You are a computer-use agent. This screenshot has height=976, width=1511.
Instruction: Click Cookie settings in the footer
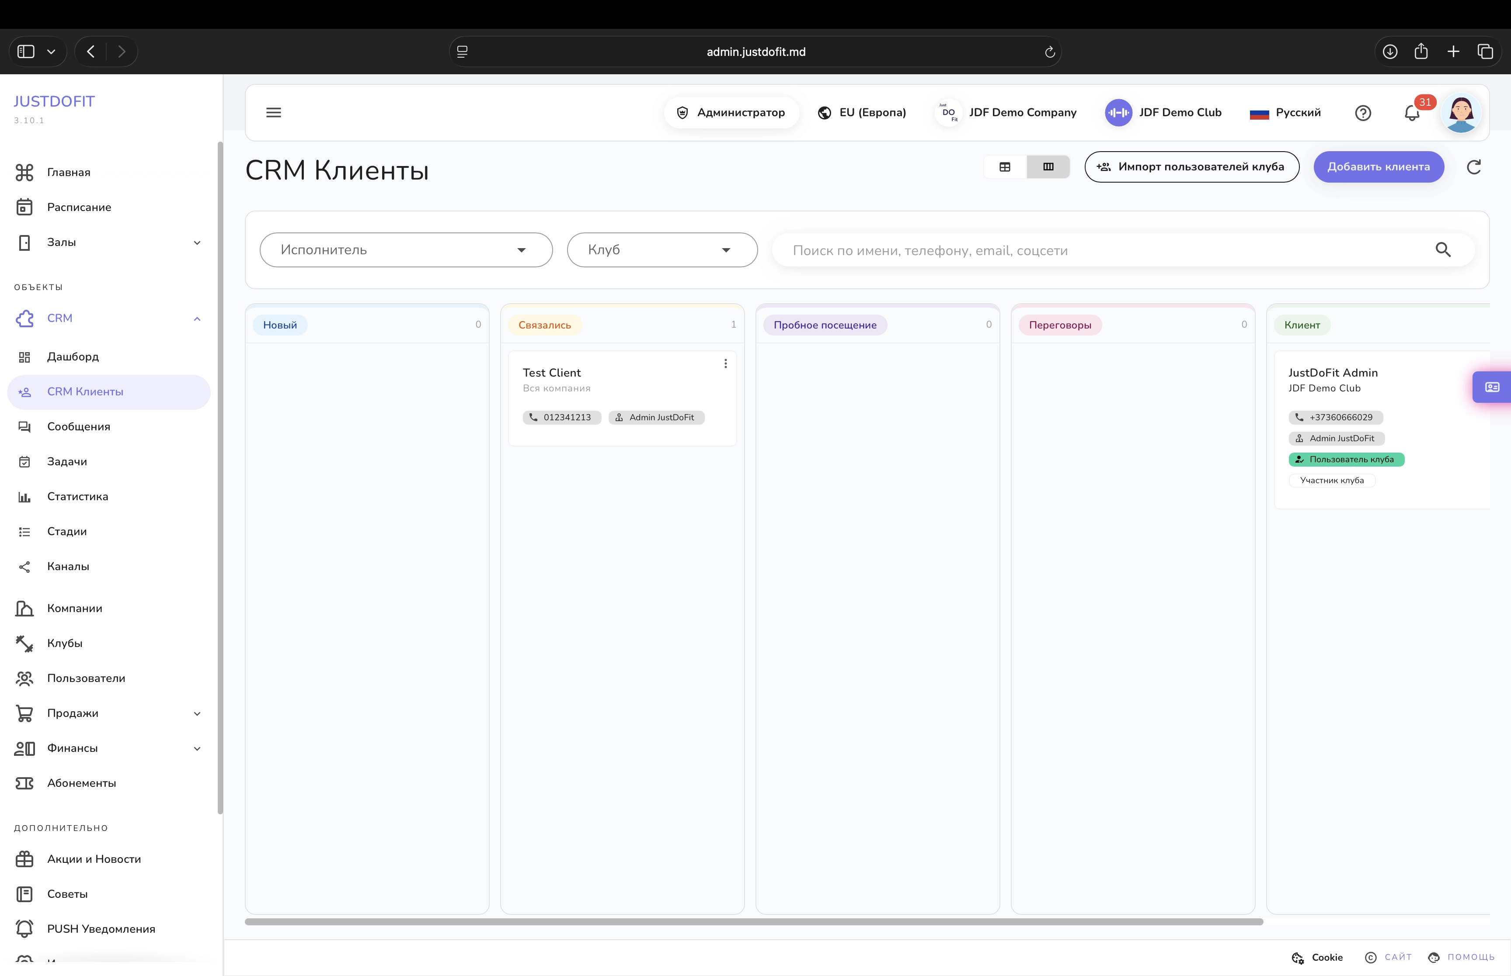1317,958
